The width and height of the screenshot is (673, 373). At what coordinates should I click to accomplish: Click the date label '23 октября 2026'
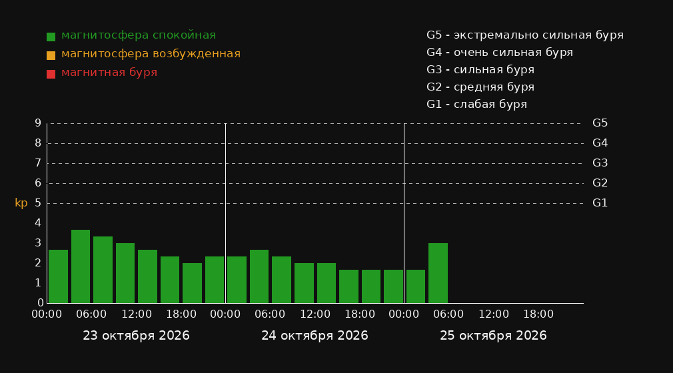click(x=136, y=336)
